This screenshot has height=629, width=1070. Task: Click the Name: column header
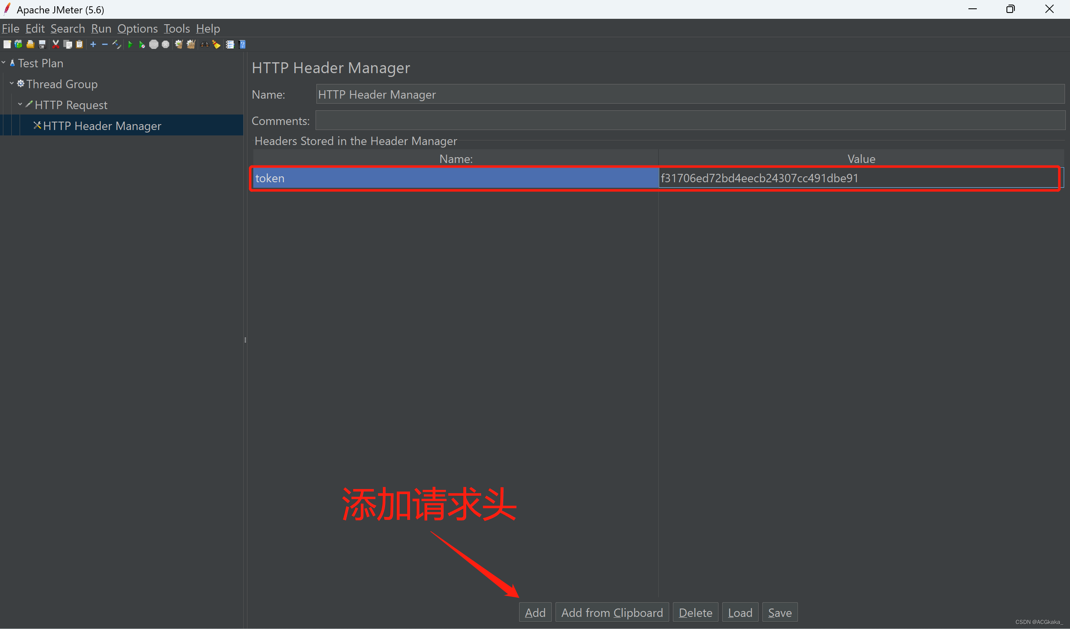(456, 159)
